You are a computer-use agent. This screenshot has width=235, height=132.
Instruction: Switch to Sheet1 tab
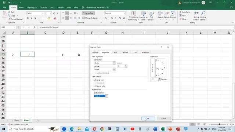[x=17, y=121]
